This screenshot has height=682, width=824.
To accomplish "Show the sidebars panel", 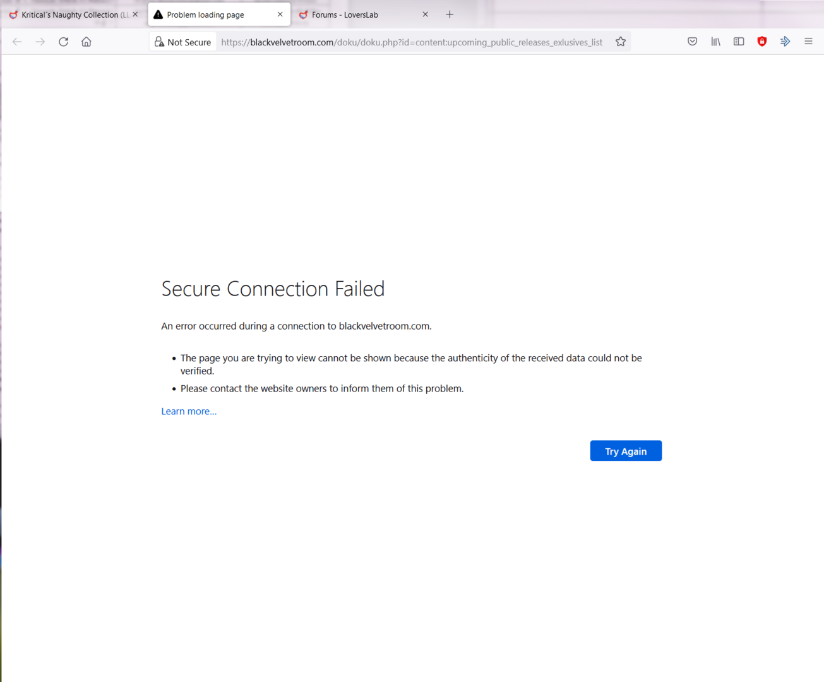I will coord(739,42).
